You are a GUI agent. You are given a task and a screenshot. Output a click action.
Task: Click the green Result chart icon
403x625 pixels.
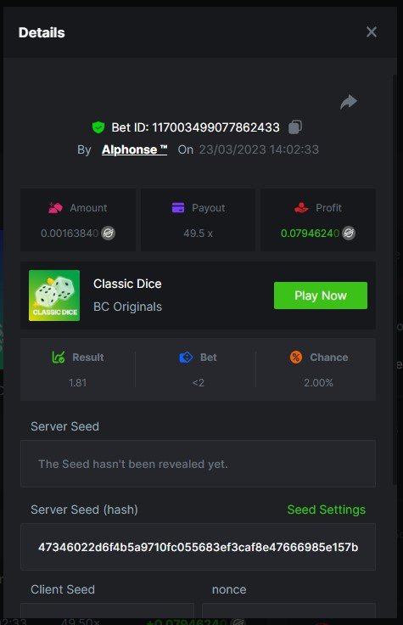point(59,358)
